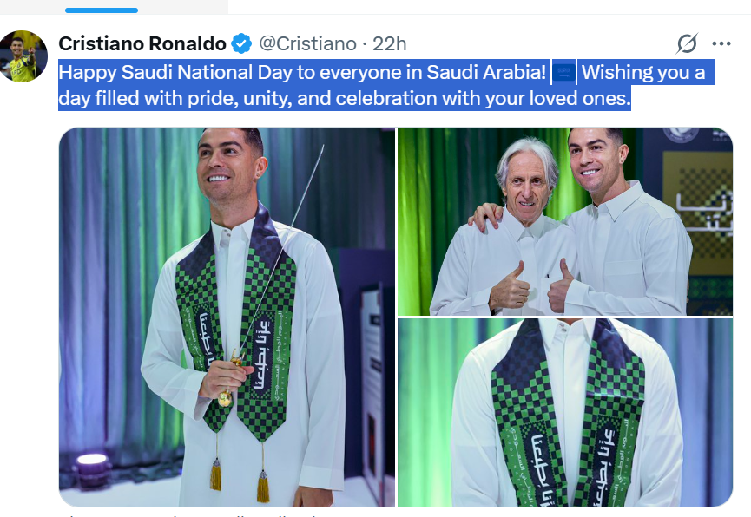The image size is (751, 517).
Task: Open the Grok actions icon on the tweet
Action: pyautogui.click(x=687, y=43)
